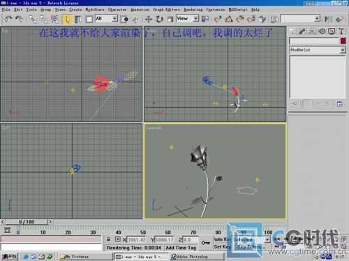349x261 pixels.
Task: Switch to the Create command panel tab
Action: point(292,31)
